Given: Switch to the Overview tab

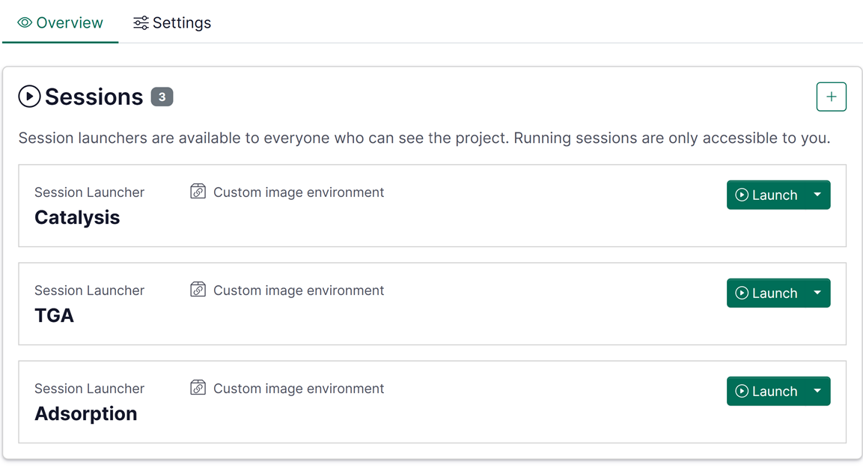Looking at the screenshot, I should pos(60,23).
